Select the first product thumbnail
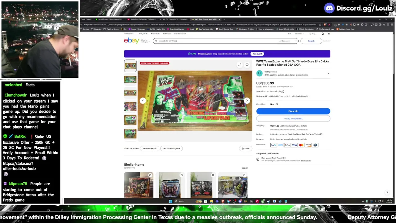Image resolution: width=396 pixels, height=223 pixels. [x=130, y=66]
